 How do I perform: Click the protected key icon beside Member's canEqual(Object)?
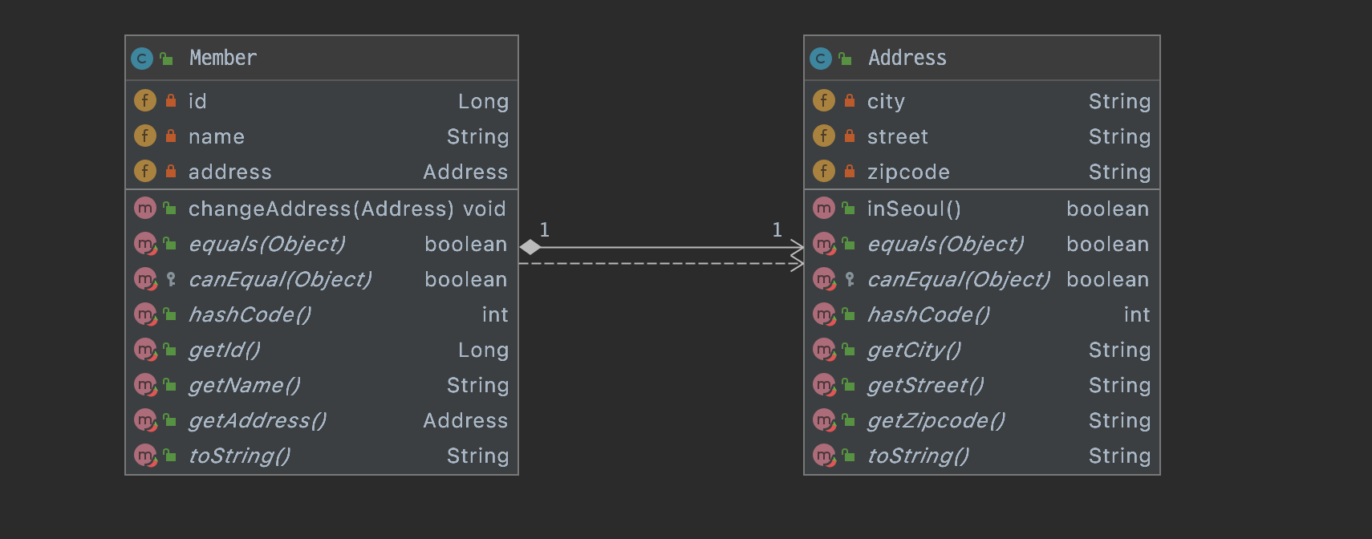pyautogui.click(x=171, y=279)
